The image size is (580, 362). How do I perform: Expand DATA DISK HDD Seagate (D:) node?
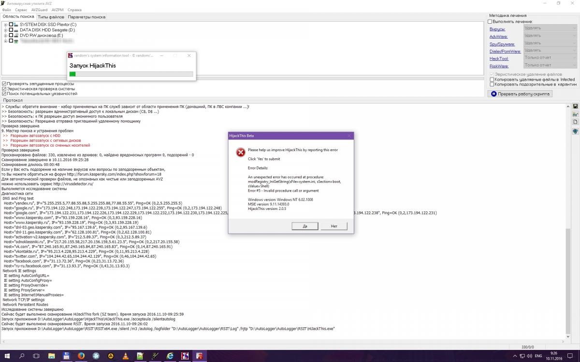click(x=6, y=30)
